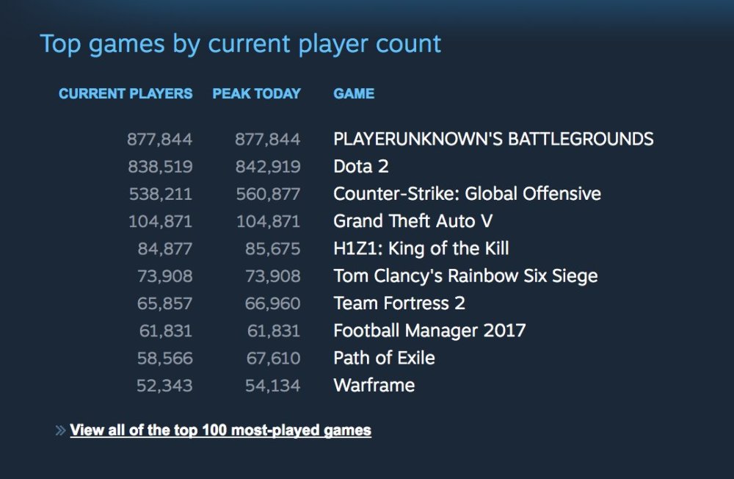The height and width of the screenshot is (479, 734).
Task: Open Tom Clancy's Rainbow Six Siege page
Action: 465,275
